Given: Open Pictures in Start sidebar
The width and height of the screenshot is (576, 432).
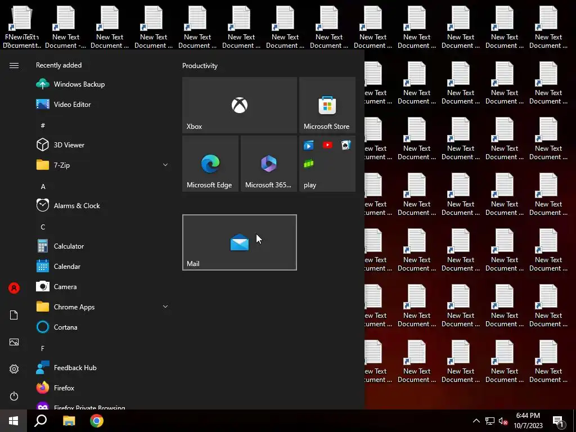Looking at the screenshot, I should pos(14,342).
